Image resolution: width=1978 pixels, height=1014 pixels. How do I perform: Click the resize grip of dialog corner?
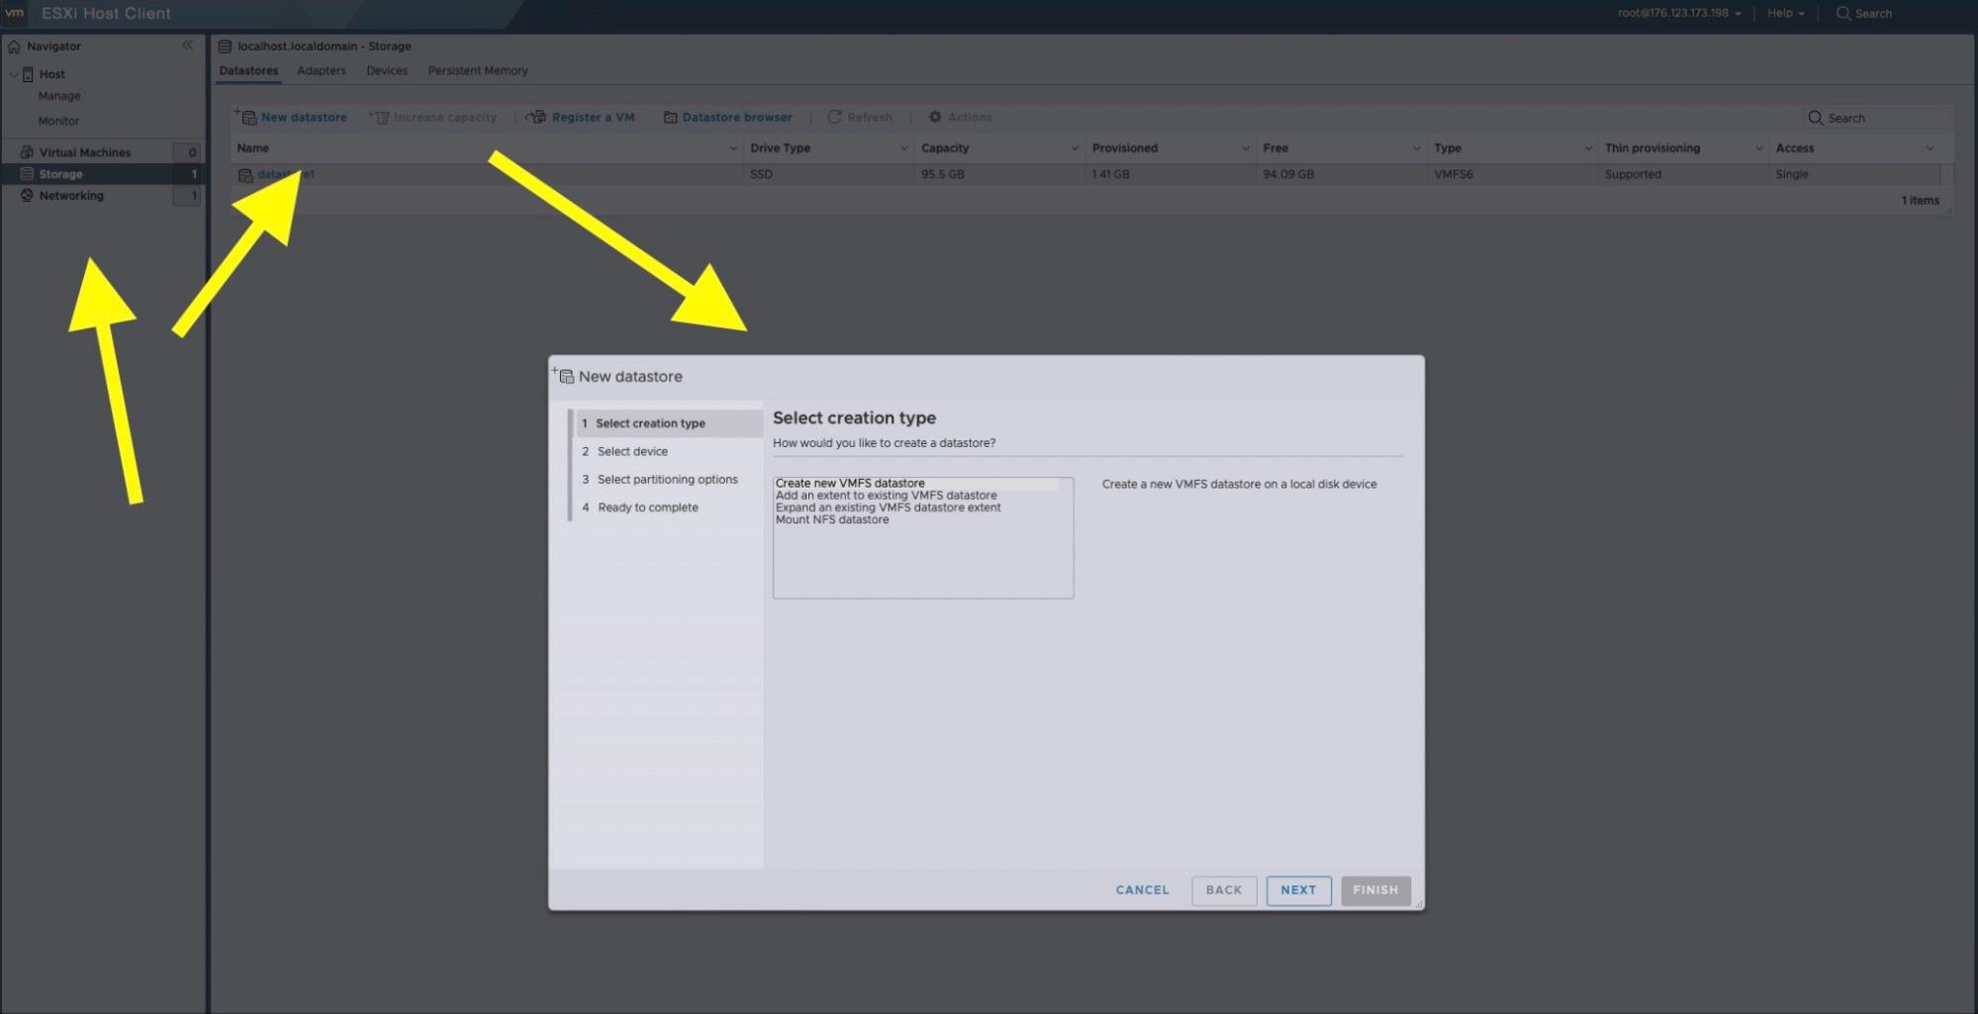[1418, 904]
